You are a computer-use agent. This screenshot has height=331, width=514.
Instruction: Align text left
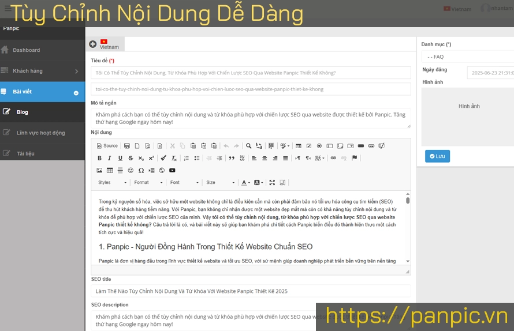254,158
